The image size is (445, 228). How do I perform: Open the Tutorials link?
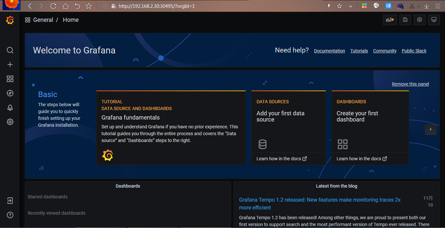click(x=359, y=51)
